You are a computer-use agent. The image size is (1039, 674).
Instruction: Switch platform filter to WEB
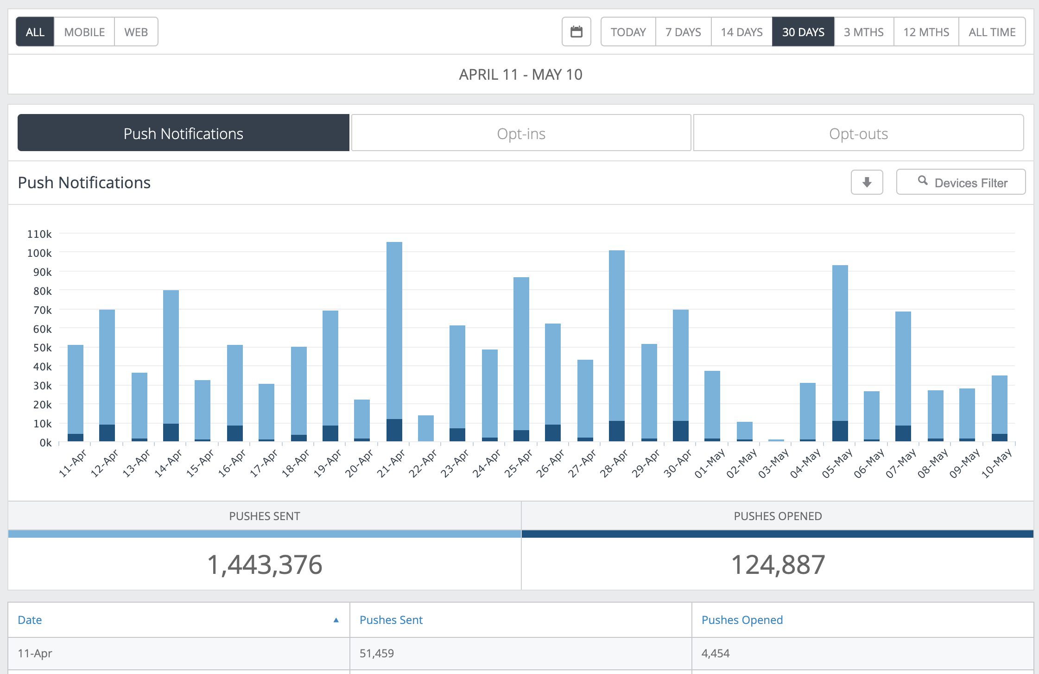pyautogui.click(x=136, y=32)
